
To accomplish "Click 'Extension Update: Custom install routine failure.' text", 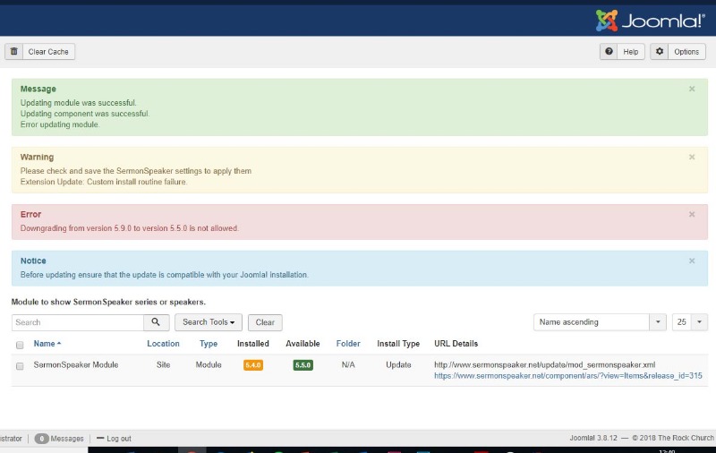I will click(x=104, y=182).
